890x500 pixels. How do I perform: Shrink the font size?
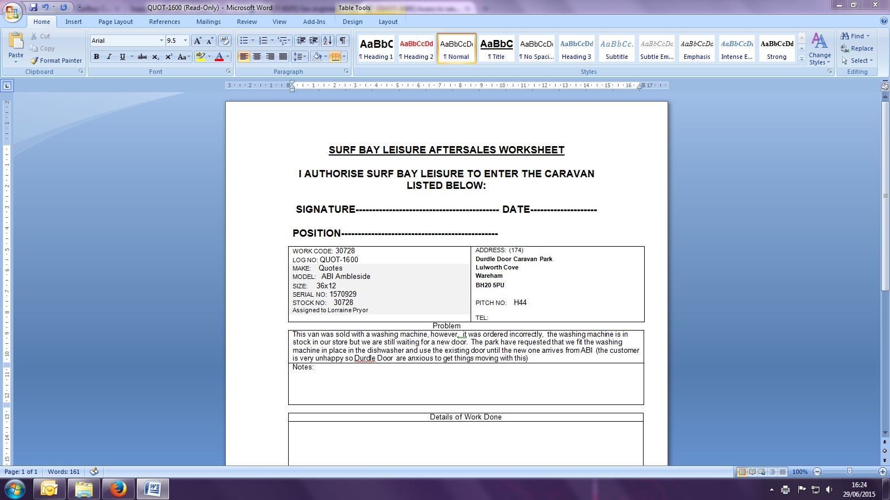click(210, 41)
